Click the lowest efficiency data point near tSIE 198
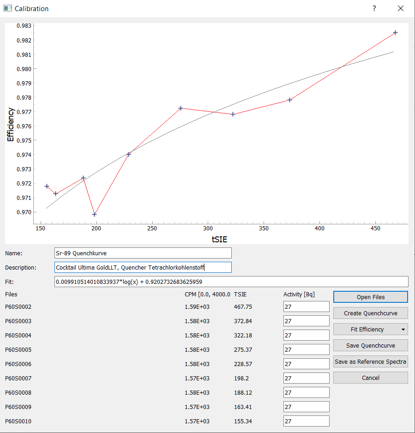Image resolution: width=415 pixels, height=433 pixels. click(x=93, y=214)
